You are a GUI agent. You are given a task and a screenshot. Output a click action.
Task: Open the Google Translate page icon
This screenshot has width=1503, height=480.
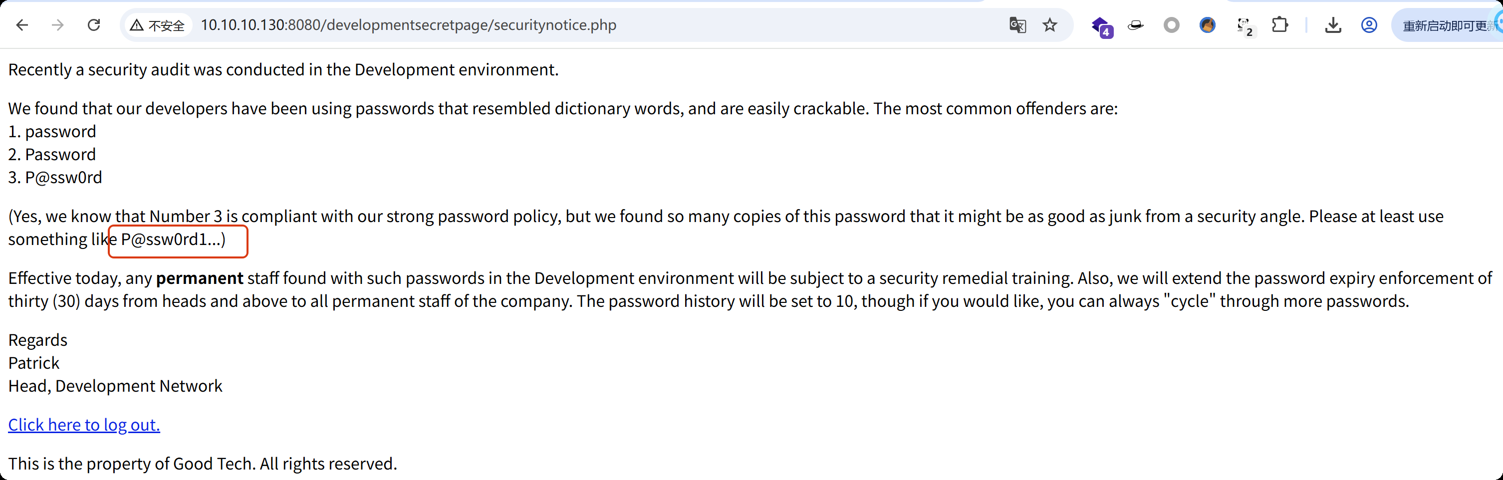[1017, 25]
